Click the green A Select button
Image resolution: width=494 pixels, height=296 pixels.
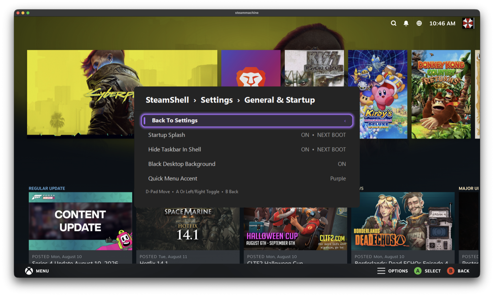point(418,271)
